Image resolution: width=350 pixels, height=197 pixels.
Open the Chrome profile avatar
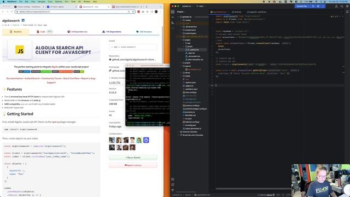[156, 11]
